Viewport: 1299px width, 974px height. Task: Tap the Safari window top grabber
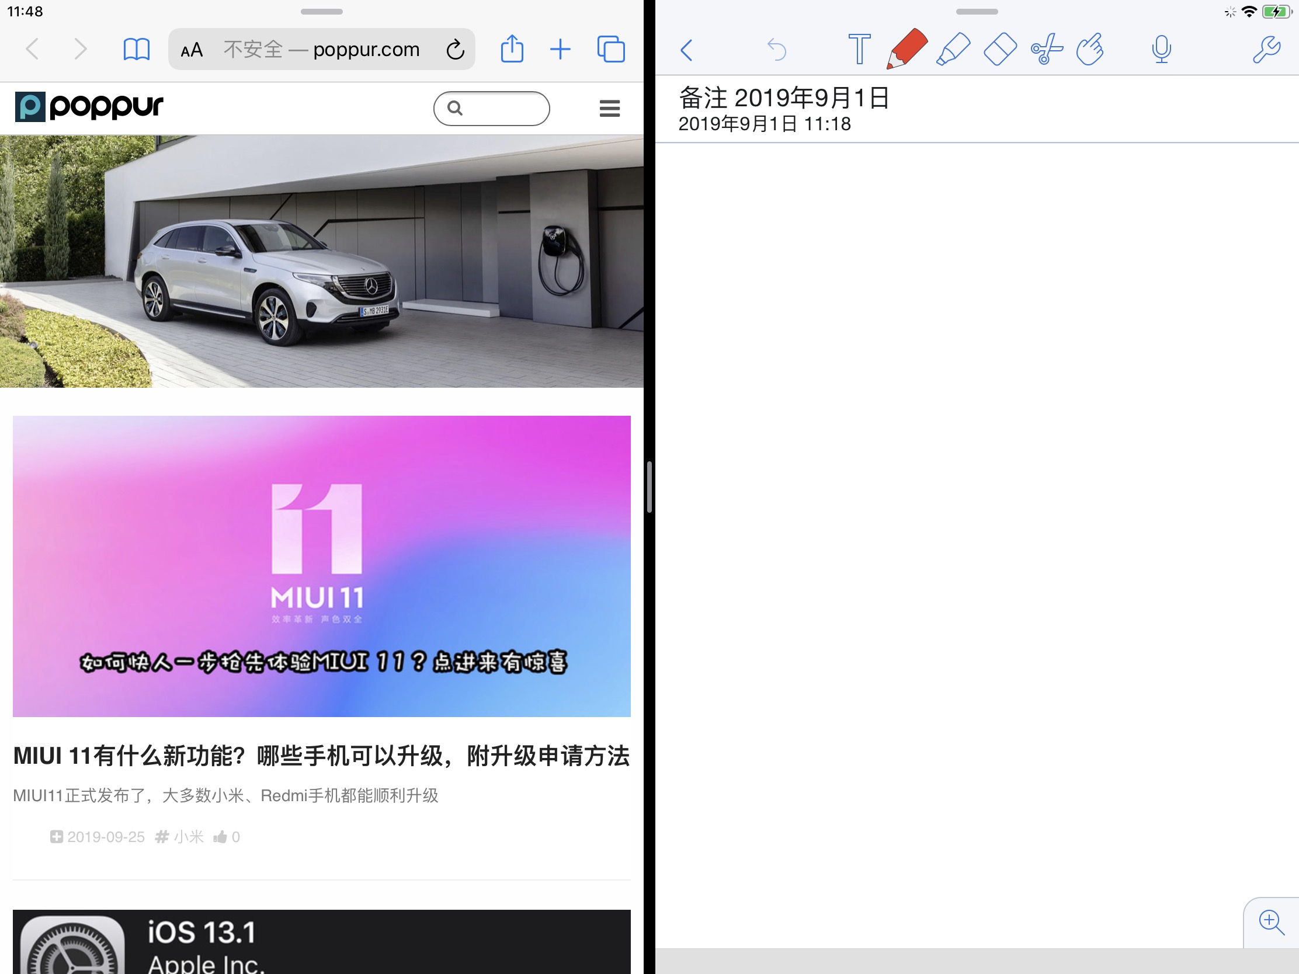(x=322, y=12)
